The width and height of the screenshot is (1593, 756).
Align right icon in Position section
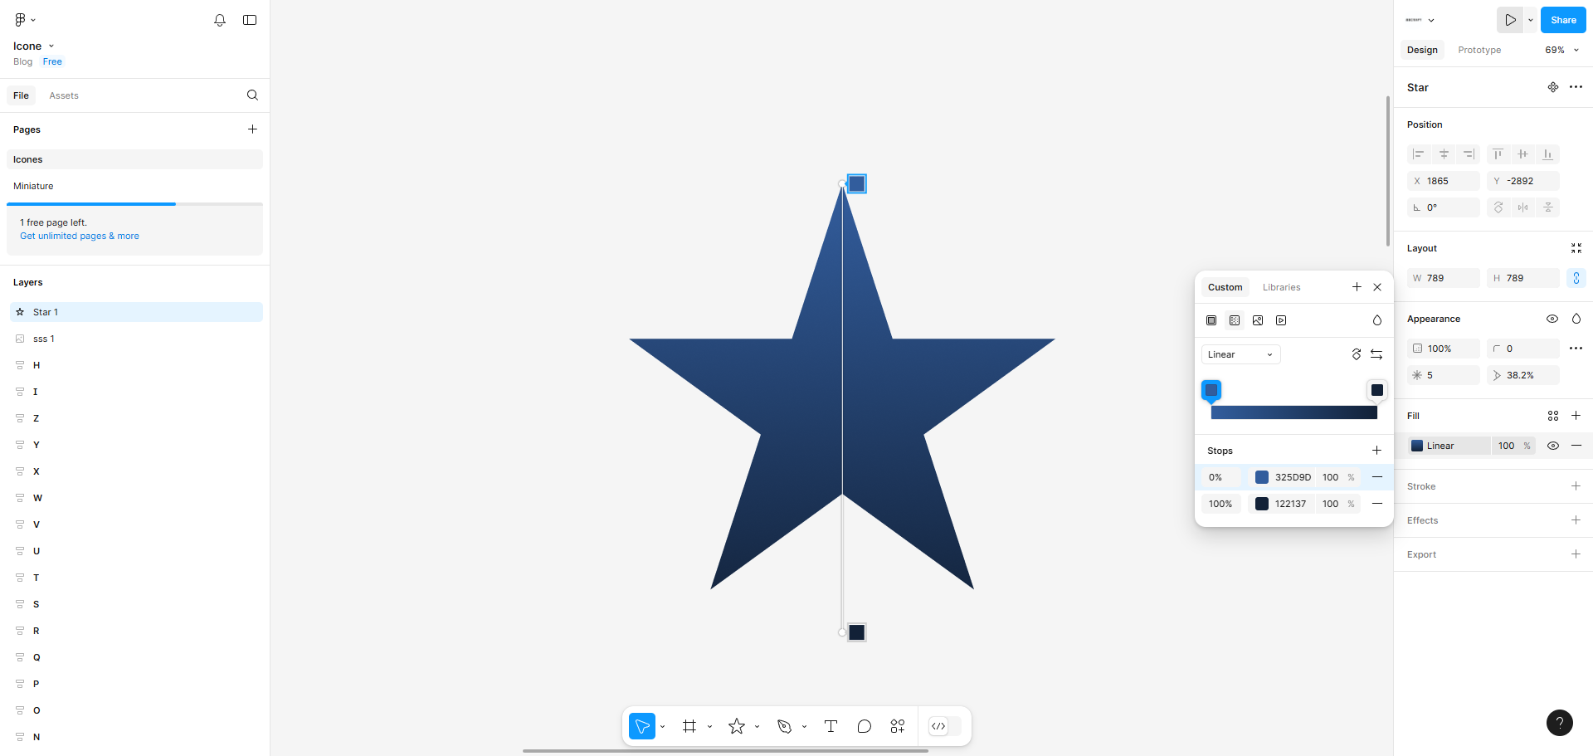click(1469, 154)
